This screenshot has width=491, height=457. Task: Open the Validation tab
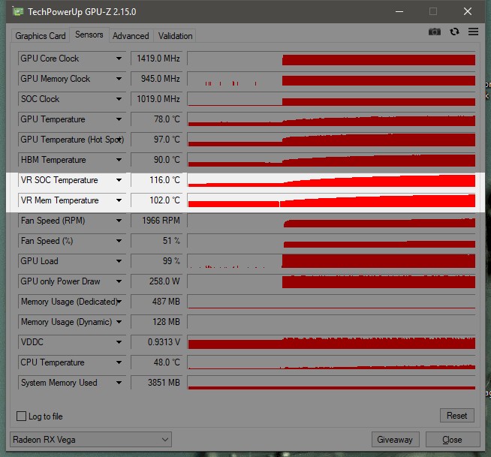pos(175,36)
